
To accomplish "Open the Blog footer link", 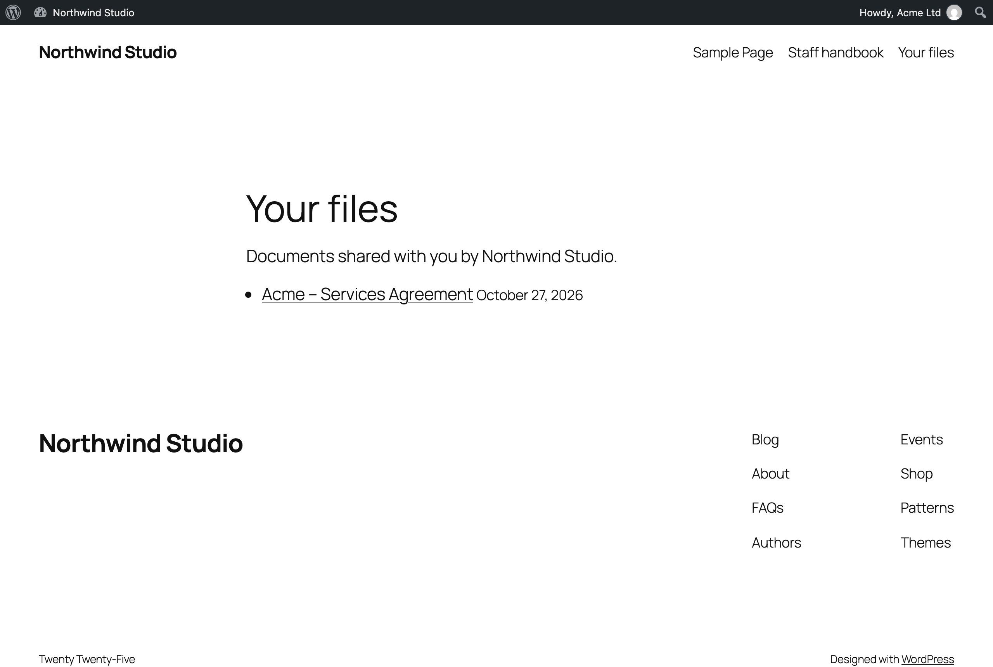I will coord(765,439).
